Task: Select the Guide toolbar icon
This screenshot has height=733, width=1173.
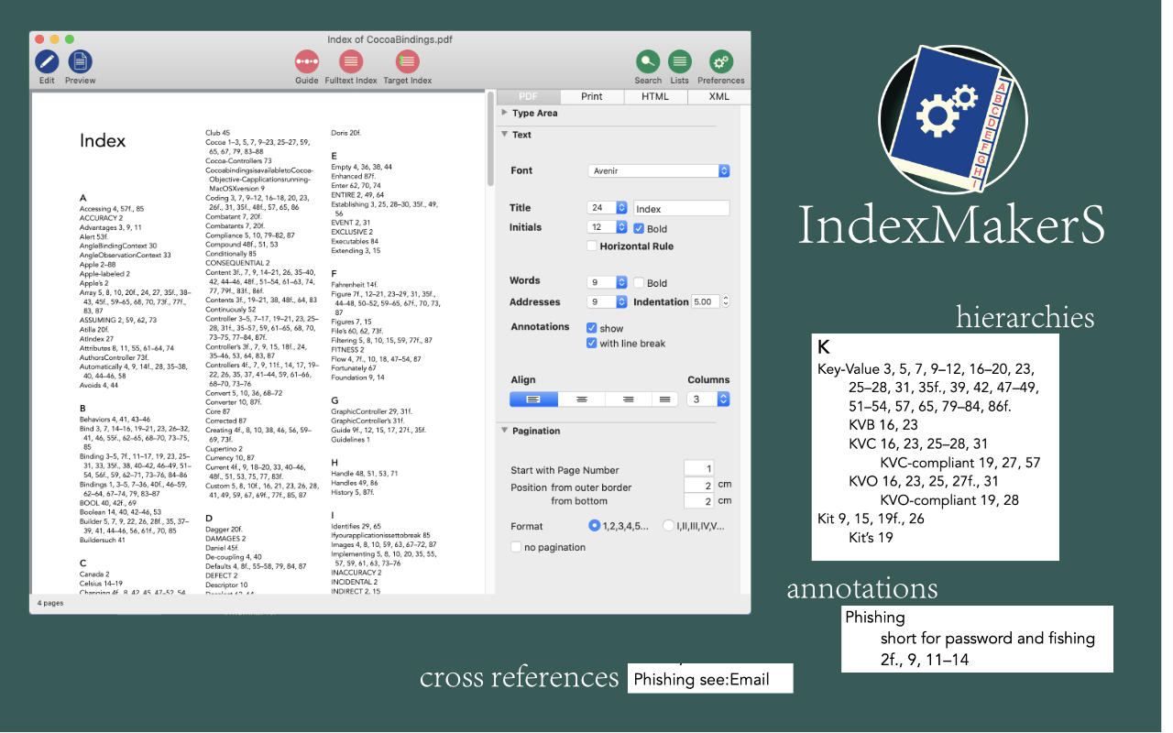Action: 307,61
